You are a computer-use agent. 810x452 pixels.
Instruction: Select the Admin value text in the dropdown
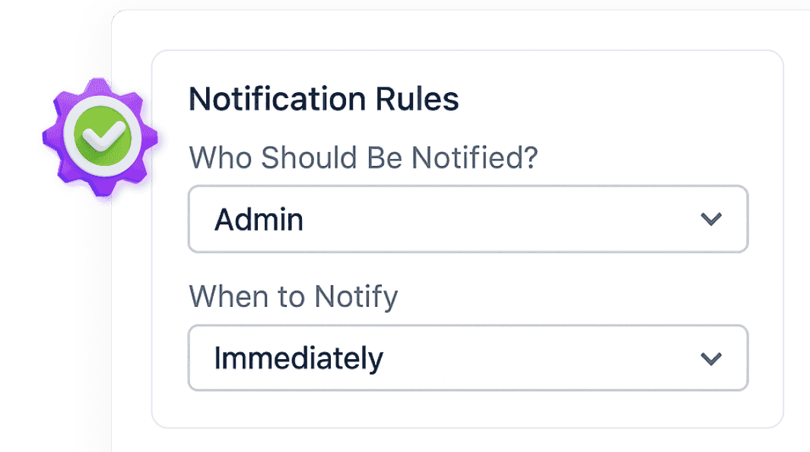click(259, 220)
